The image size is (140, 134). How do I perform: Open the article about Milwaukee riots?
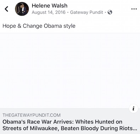click(70, 125)
